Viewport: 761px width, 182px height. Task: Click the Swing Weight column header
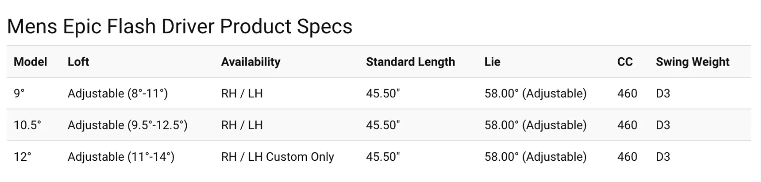click(692, 62)
